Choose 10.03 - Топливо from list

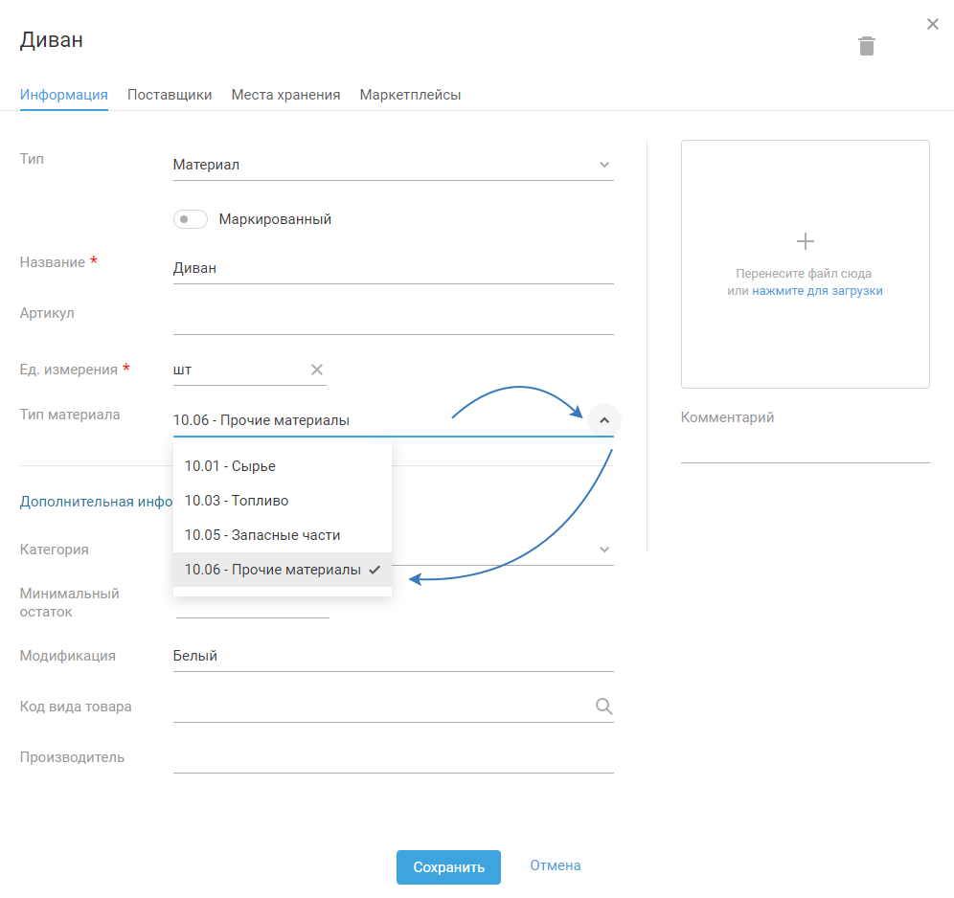point(237,501)
